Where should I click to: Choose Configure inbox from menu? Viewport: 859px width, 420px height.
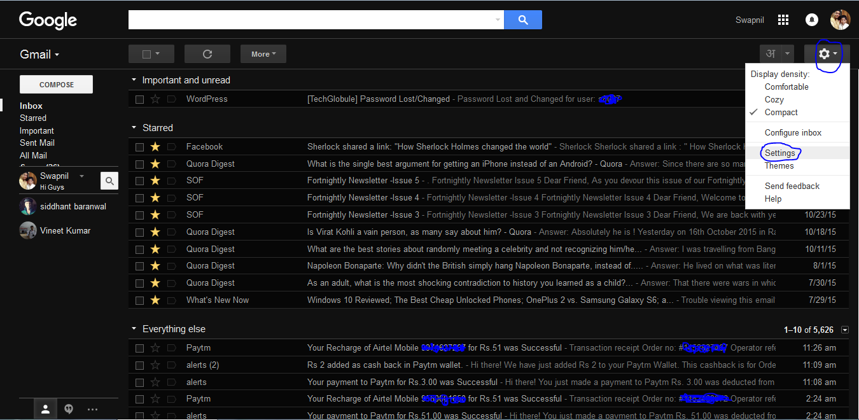[793, 133]
